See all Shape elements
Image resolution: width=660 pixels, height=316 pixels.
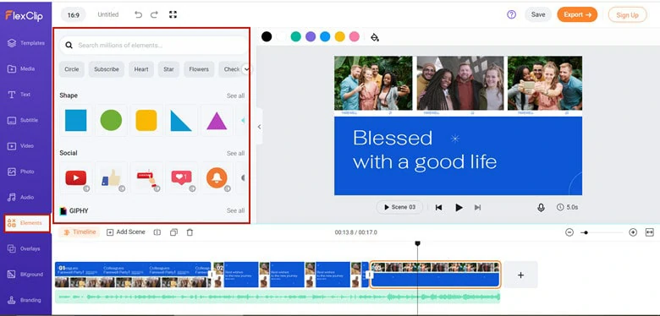coord(235,95)
